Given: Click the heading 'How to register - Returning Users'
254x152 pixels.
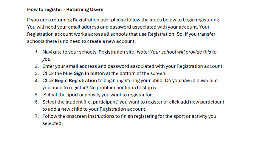Looking at the screenshot, I should 65,10.
